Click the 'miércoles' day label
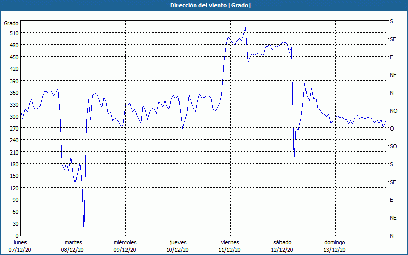The height and width of the screenshot is (255, 408). pos(125,242)
